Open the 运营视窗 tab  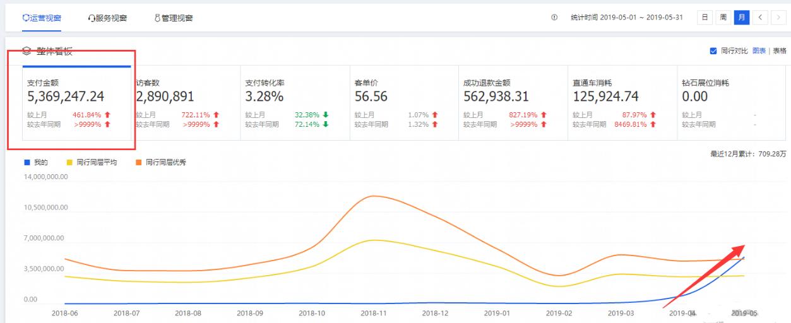(42, 18)
